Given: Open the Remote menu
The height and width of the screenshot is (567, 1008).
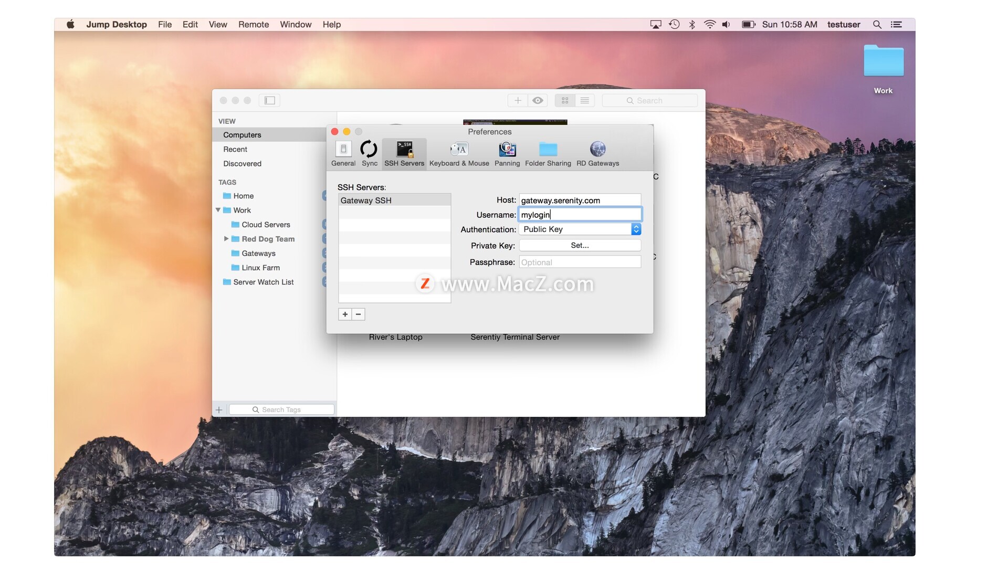Looking at the screenshot, I should tap(254, 24).
